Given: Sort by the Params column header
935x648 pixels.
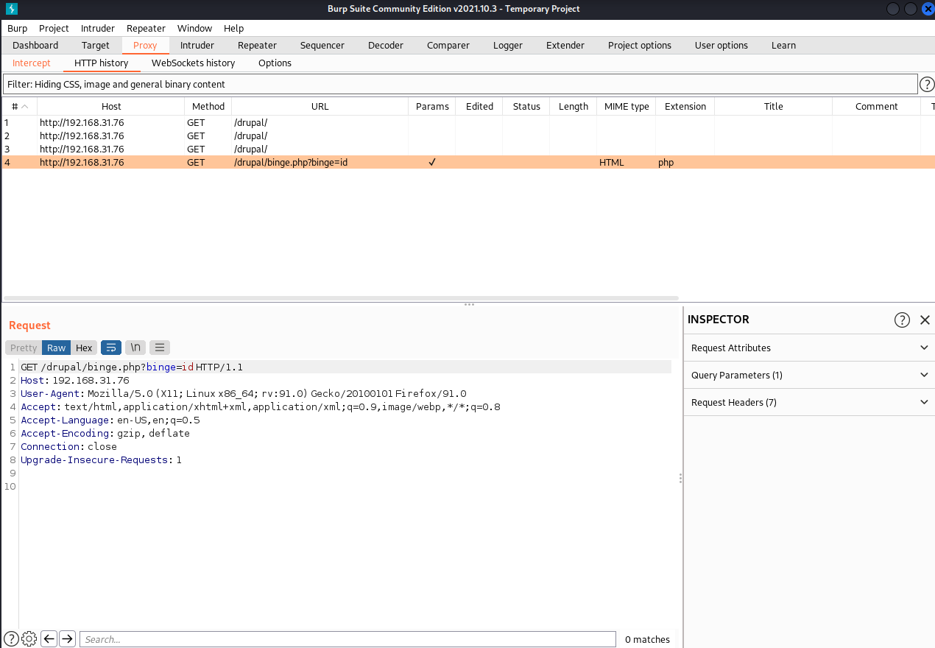Looking at the screenshot, I should coord(432,106).
